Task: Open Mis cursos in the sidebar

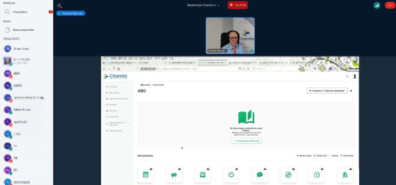Action: tap(114, 92)
